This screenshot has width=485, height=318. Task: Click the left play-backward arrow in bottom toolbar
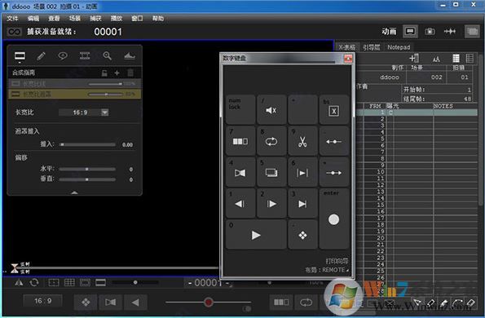[x=135, y=303]
